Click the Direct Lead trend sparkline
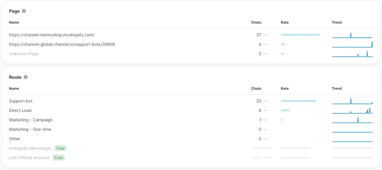Viewport: 382px width, 170px height. point(352,110)
